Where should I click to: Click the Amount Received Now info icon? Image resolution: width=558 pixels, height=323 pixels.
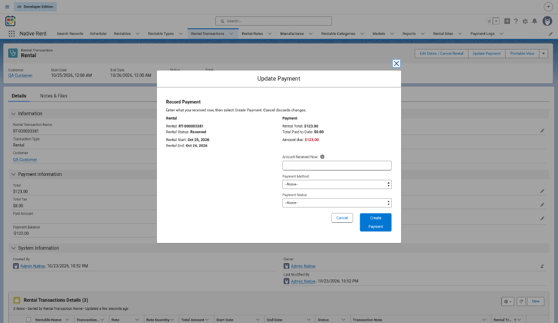pyautogui.click(x=322, y=157)
